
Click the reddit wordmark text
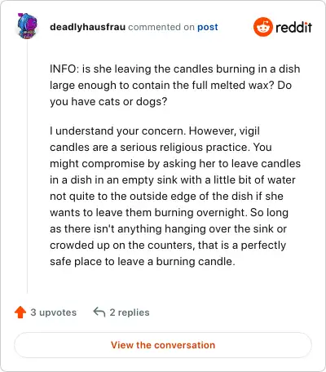click(293, 27)
